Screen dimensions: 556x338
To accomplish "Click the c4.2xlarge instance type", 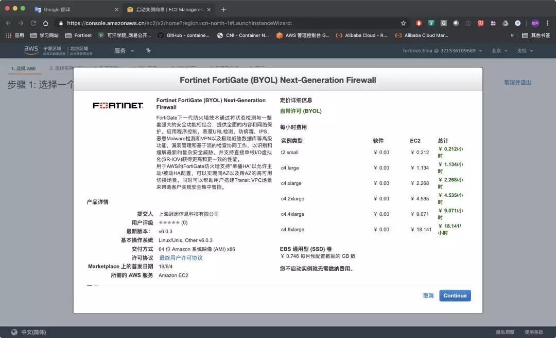I will tap(292, 199).
